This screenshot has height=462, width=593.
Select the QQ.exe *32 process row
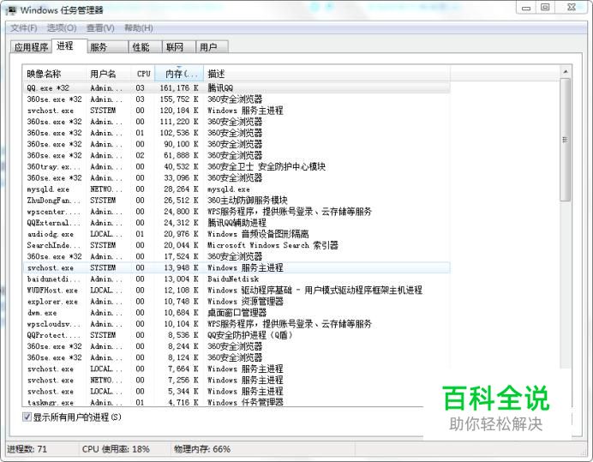[237, 87]
